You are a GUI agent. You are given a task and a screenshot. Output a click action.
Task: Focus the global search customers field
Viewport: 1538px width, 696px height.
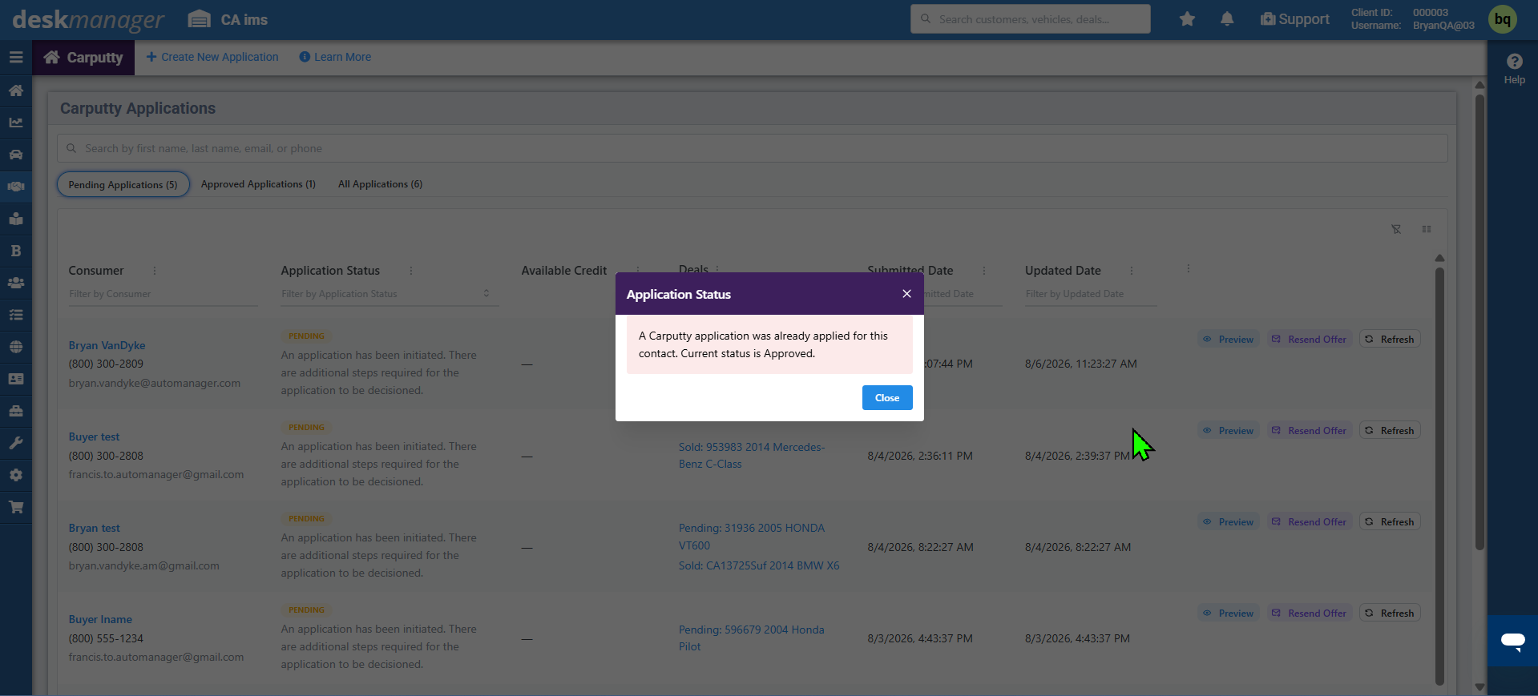1031,19
